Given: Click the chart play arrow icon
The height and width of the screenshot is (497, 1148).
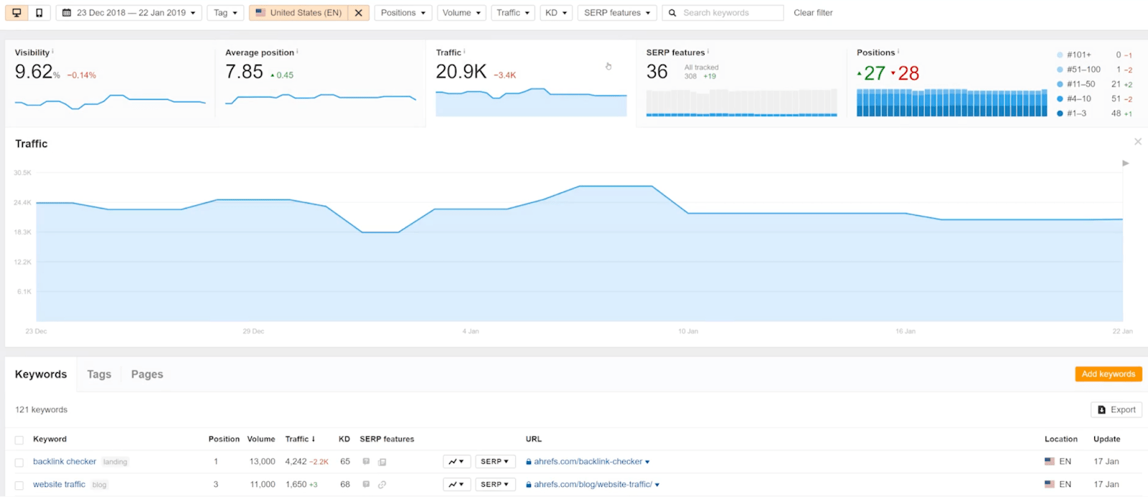Looking at the screenshot, I should [x=1126, y=164].
